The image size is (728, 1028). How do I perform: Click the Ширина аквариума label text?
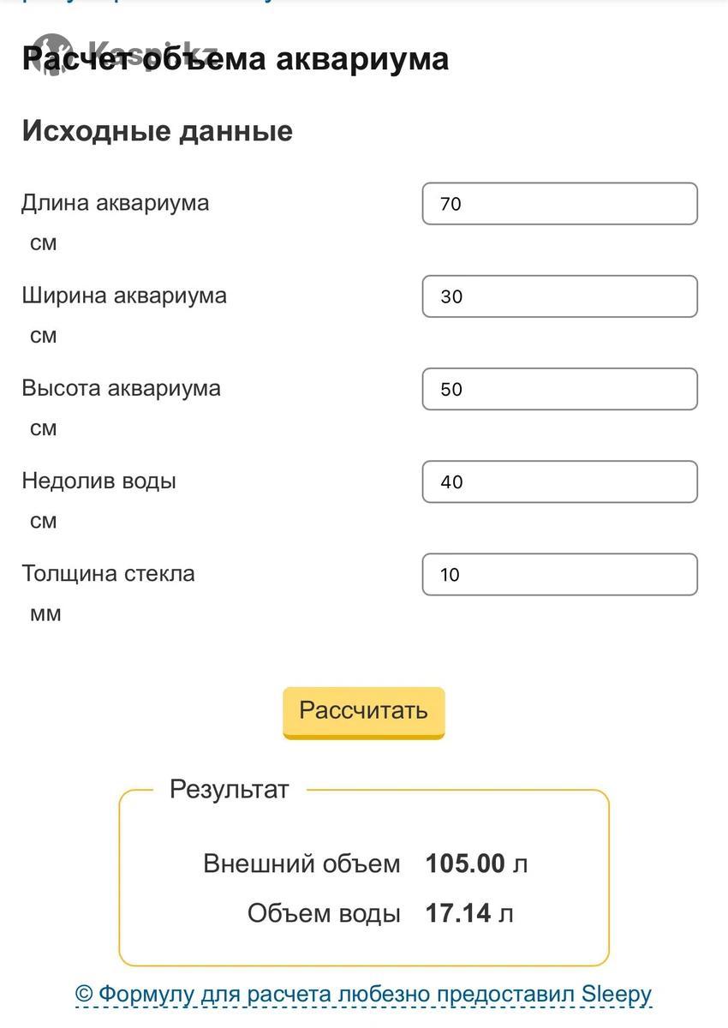coord(124,296)
